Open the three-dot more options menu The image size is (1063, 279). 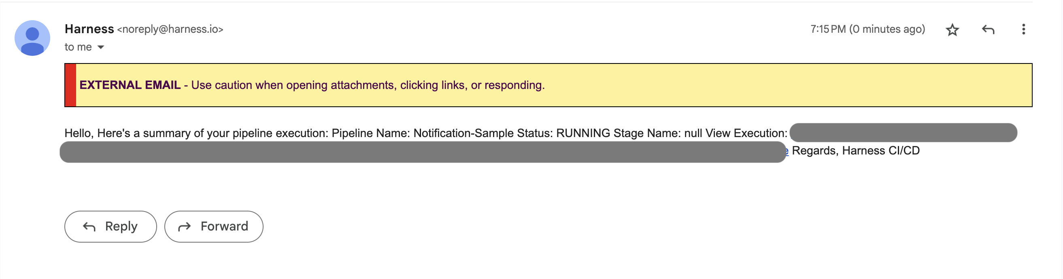pos(1023,29)
